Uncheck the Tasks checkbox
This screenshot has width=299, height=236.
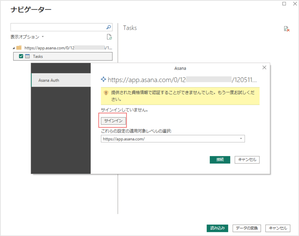click(x=21, y=56)
